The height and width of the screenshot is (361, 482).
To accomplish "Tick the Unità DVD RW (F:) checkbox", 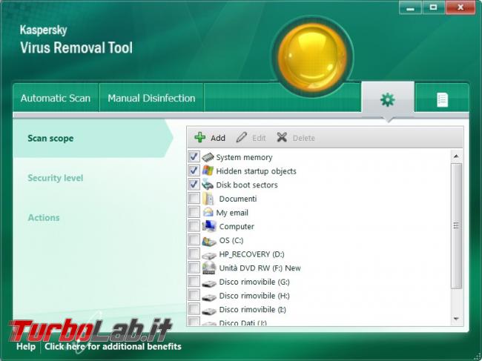I will [194, 268].
